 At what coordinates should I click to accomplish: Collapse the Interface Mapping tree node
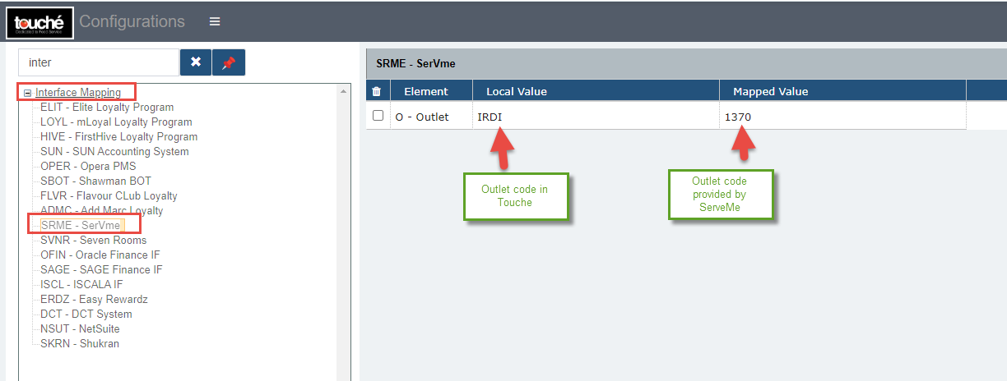click(28, 93)
